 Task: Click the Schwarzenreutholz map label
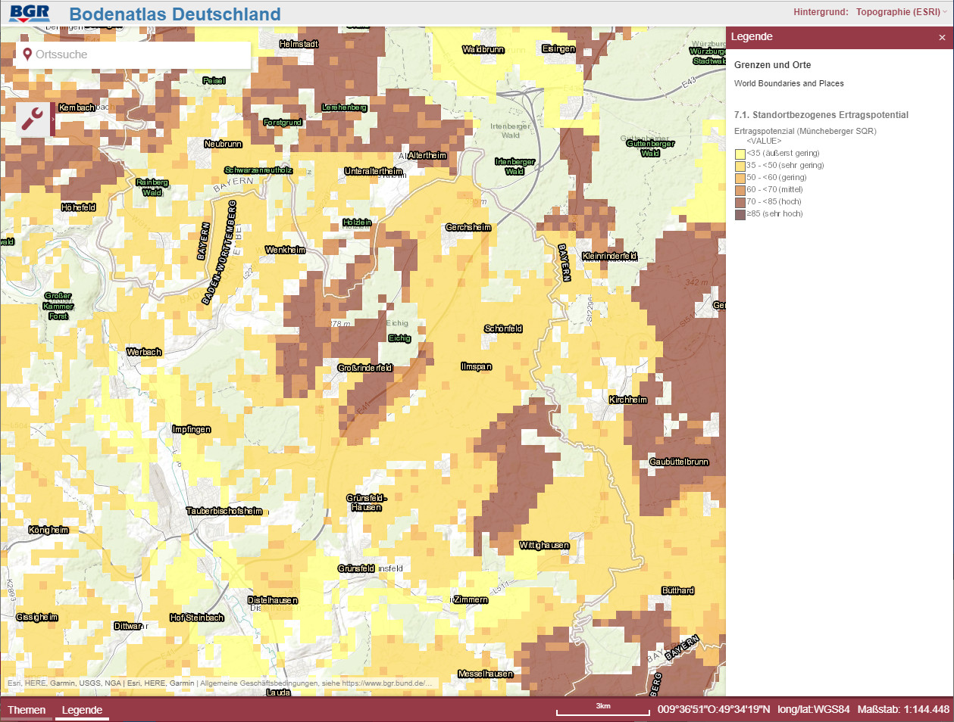click(x=258, y=170)
